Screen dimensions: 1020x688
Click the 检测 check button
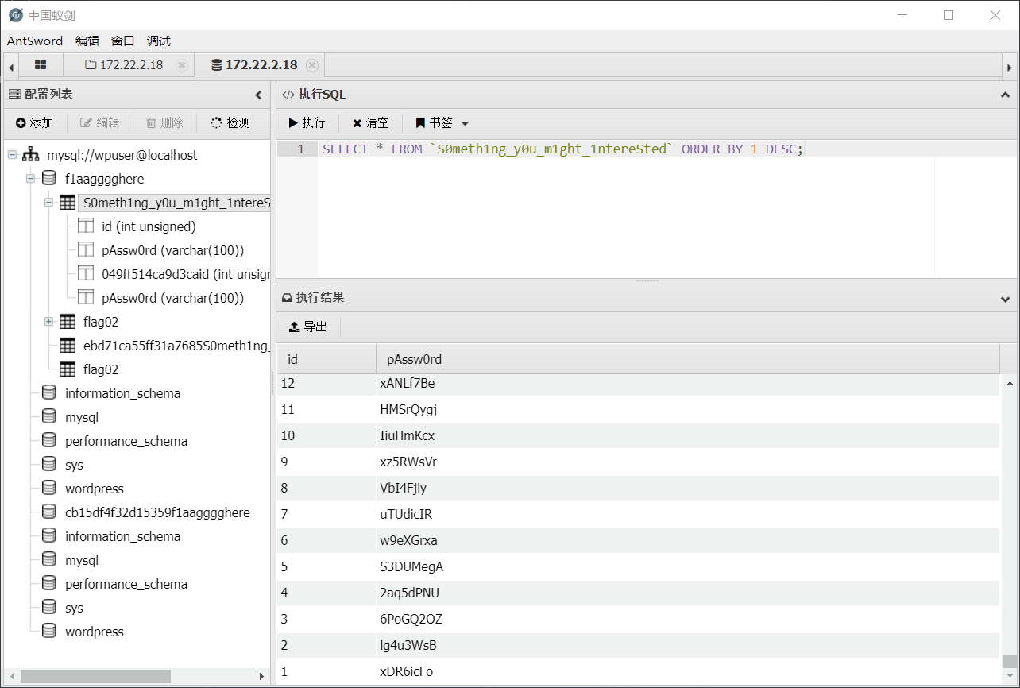pyautogui.click(x=230, y=122)
